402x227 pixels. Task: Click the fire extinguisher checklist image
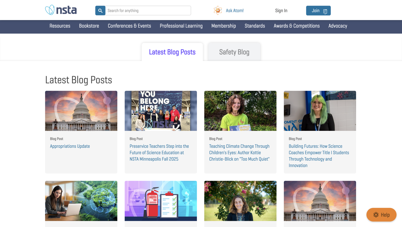pos(161,201)
